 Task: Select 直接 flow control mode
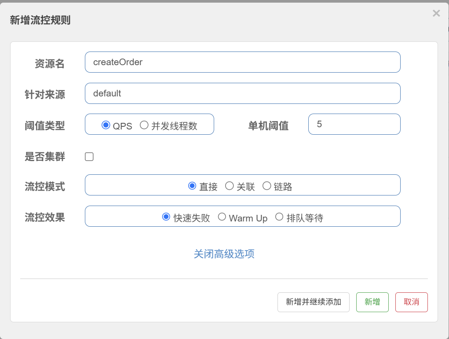point(192,186)
